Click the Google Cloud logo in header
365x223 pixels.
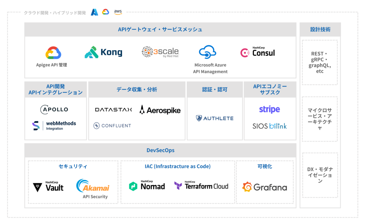[105, 12]
